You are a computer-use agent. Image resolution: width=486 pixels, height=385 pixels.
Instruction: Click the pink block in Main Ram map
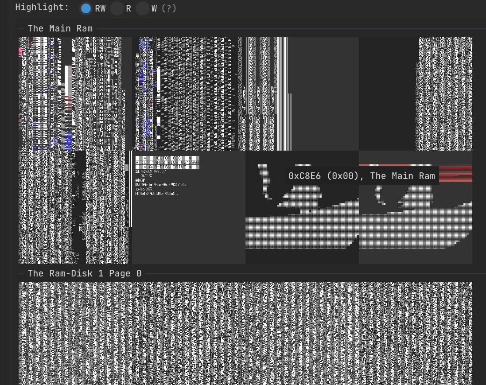[x=20, y=51]
